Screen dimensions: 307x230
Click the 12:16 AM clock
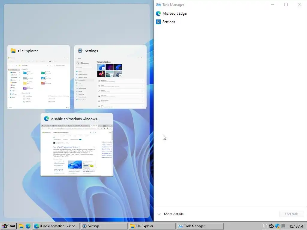pos(296,226)
